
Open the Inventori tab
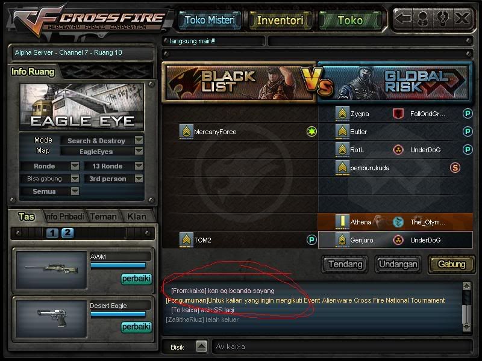(280, 20)
